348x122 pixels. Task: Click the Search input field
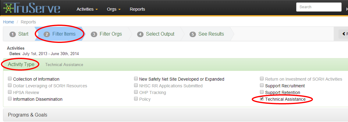click(319, 7)
